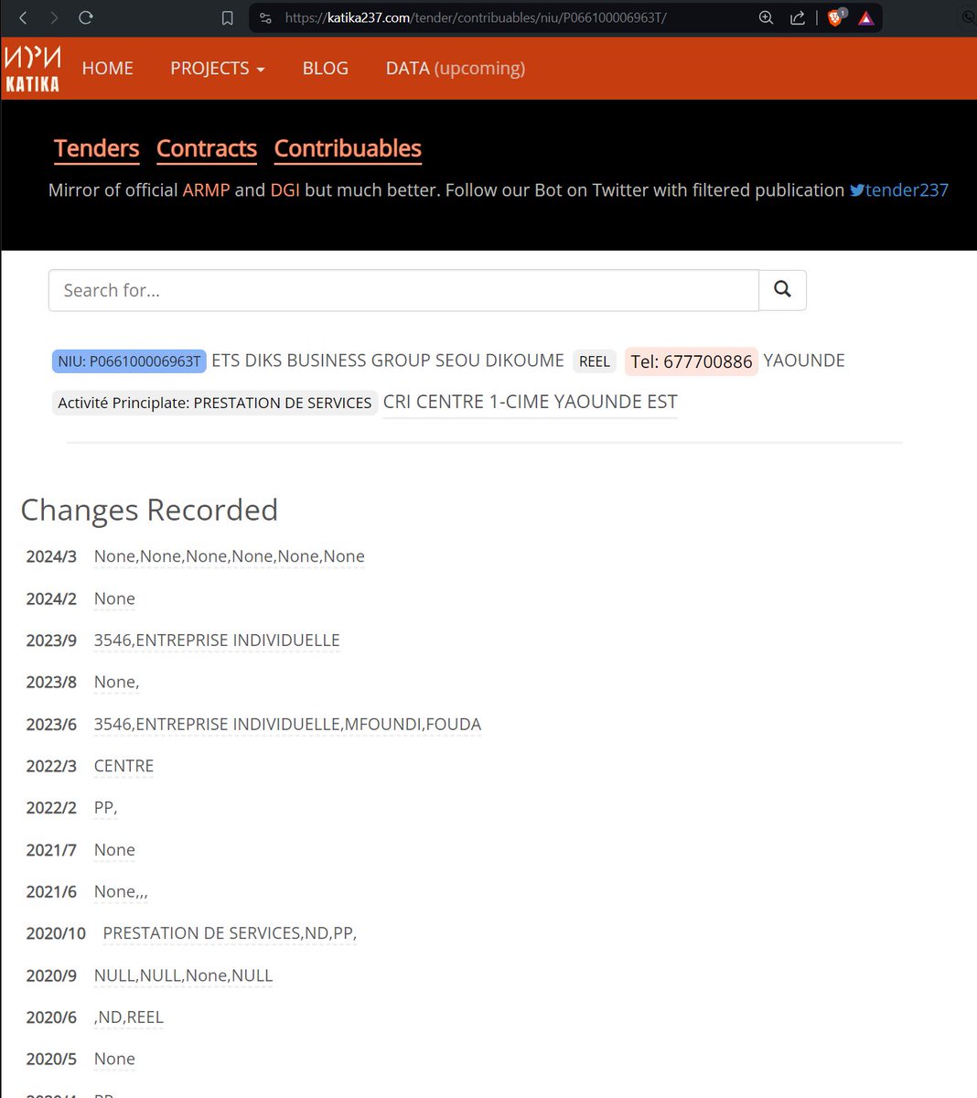The height and width of the screenshot is (1098, 977).
Task: Focus the 'Search for...' field
Action: coord(403,290)
